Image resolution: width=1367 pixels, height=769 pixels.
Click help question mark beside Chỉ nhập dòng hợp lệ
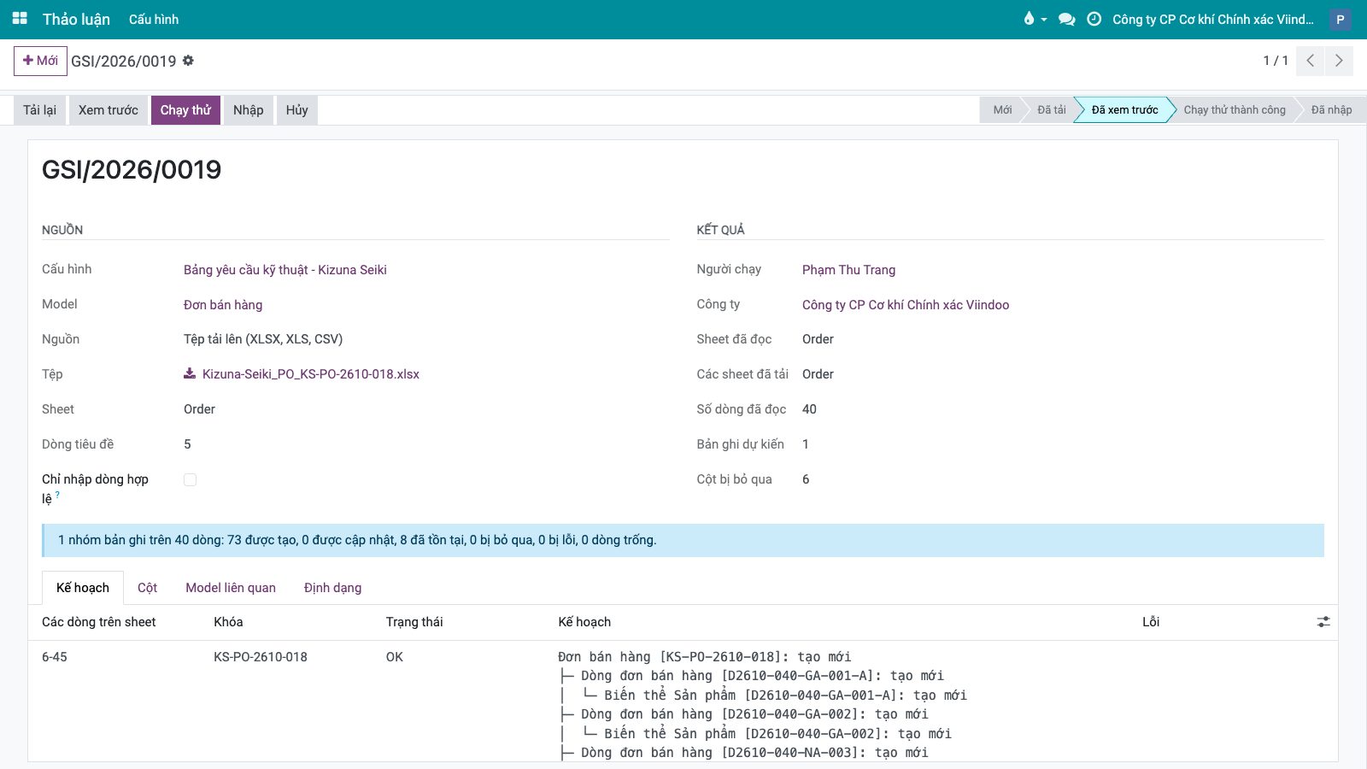point(57,495)
